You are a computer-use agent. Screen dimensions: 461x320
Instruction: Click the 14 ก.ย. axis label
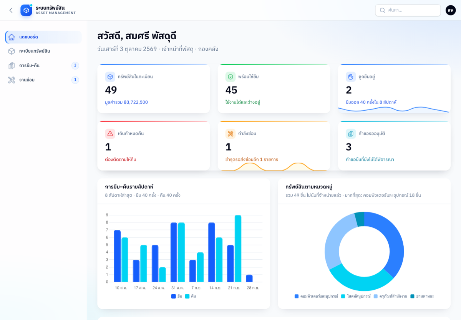(x=215, y=288)
